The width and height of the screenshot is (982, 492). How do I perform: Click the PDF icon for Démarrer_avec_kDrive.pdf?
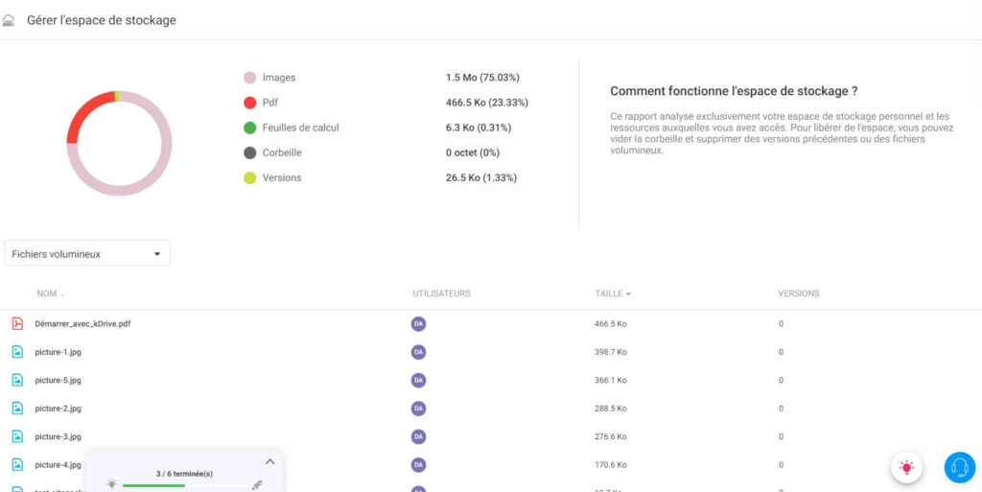point(17,324)
